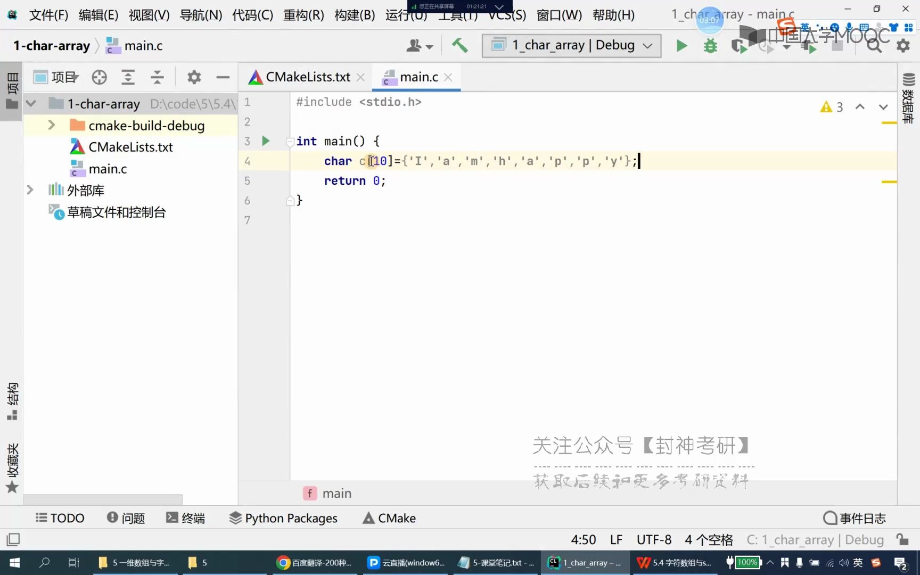Change the UTF-8 file encoding
The image size is (920, 575).
pyautogui.click(x=654, y=540)
